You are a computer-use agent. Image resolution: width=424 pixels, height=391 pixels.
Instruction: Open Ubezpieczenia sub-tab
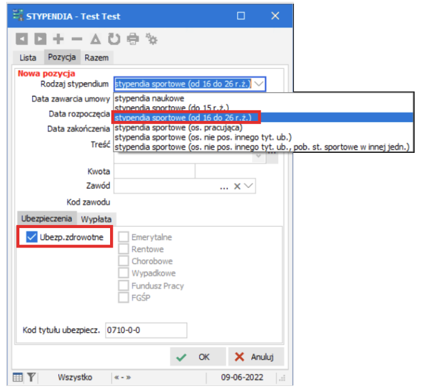(x=47, y=219)
